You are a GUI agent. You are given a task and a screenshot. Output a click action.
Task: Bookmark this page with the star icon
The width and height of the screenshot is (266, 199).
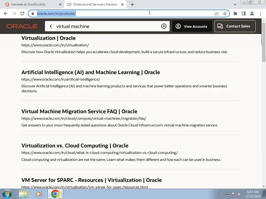click(x=225, y=13)
